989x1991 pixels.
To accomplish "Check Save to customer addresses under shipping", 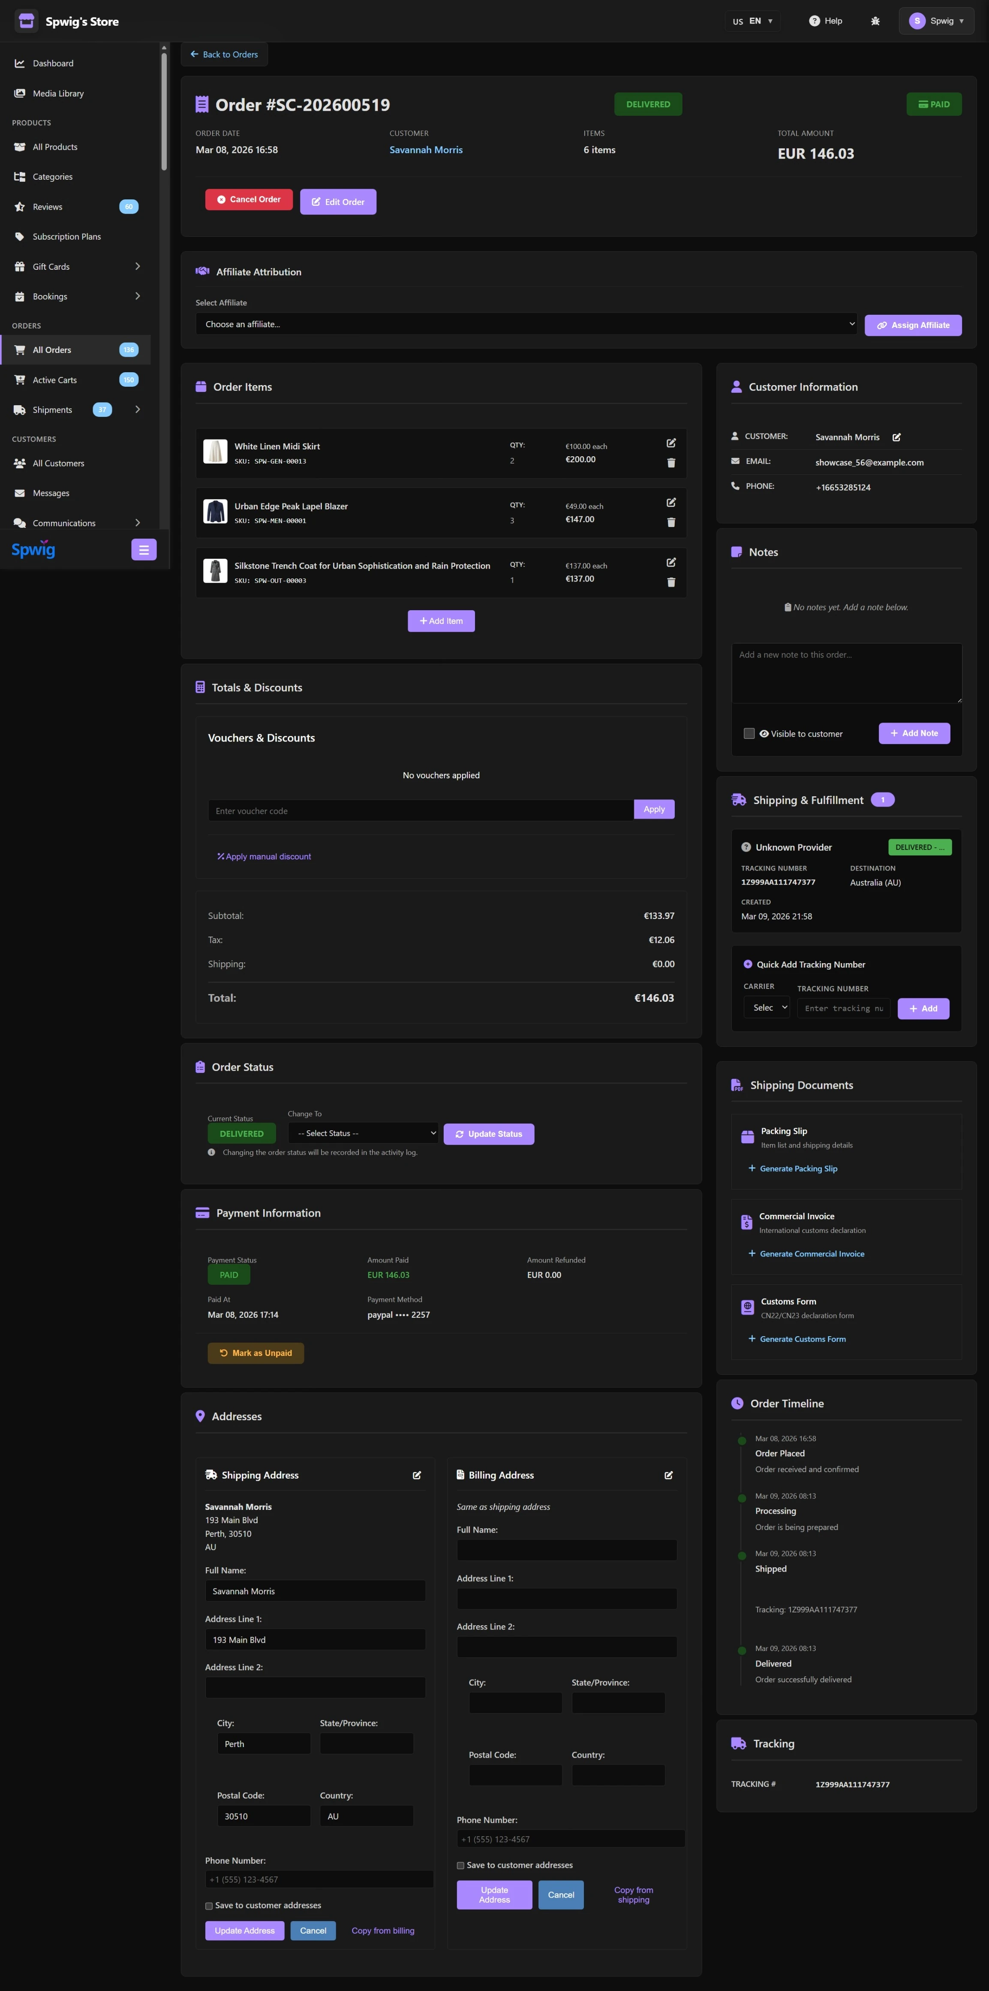I will (x=209, y=1906).
